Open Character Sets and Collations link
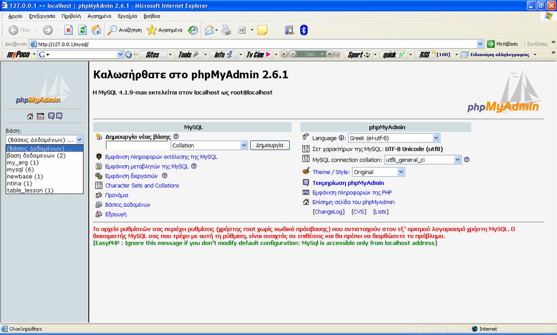This screenshot has height=335, width=557. pyautogui.click(x=142, y=185)
